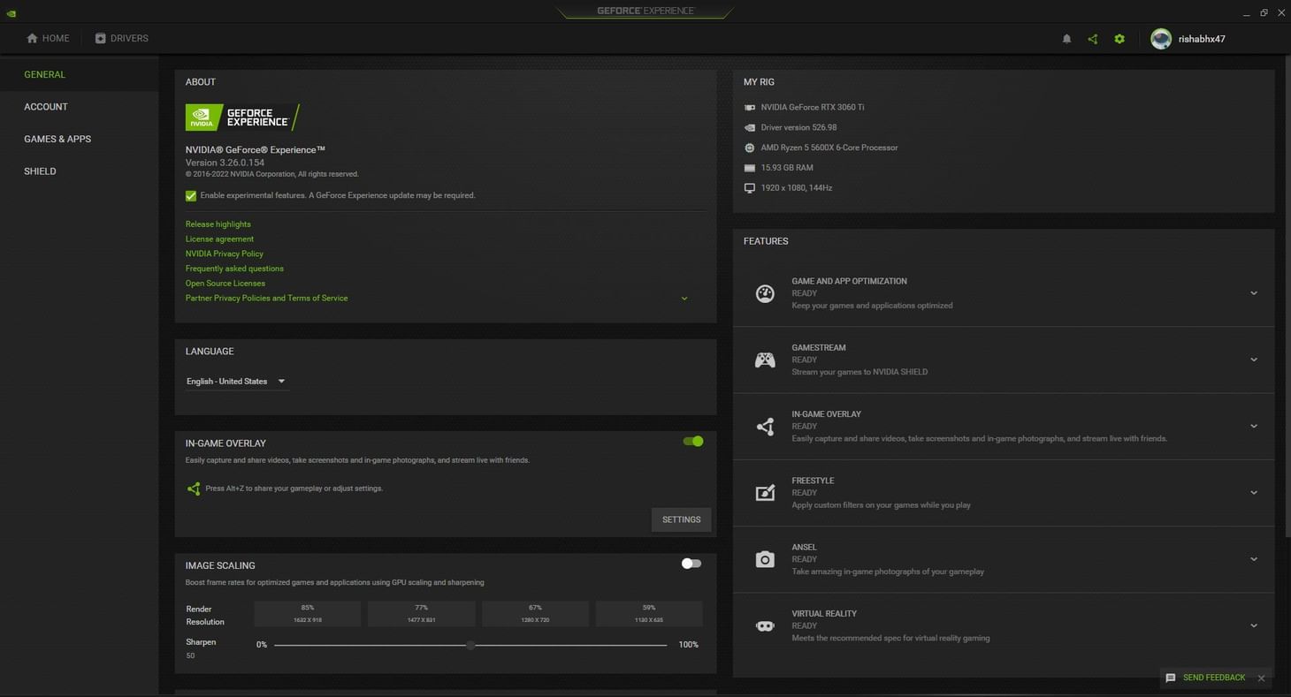The image size is (1291, 697).
Task: Click the Game and App Optimization icon
Action: [x=765, y=292]
